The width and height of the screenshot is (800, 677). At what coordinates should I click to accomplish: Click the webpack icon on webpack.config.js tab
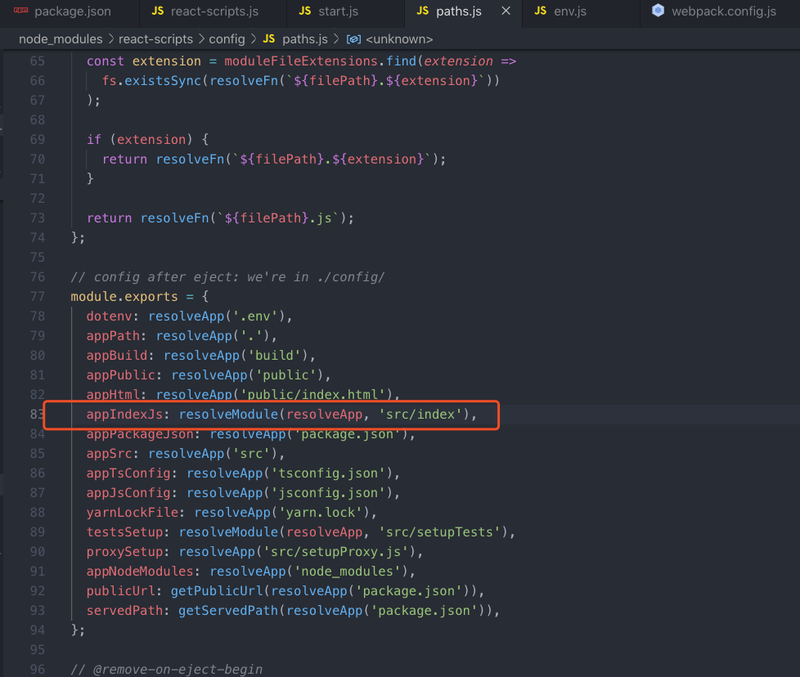pyautogui.click(x=658, y=11)
